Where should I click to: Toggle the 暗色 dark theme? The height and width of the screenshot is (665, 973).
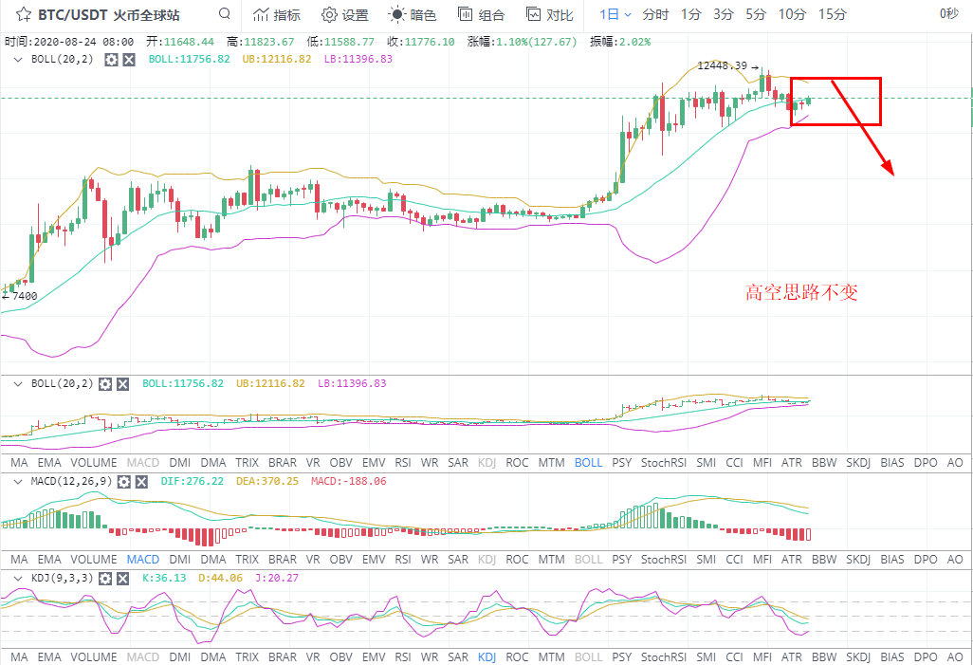pos(412,15)
